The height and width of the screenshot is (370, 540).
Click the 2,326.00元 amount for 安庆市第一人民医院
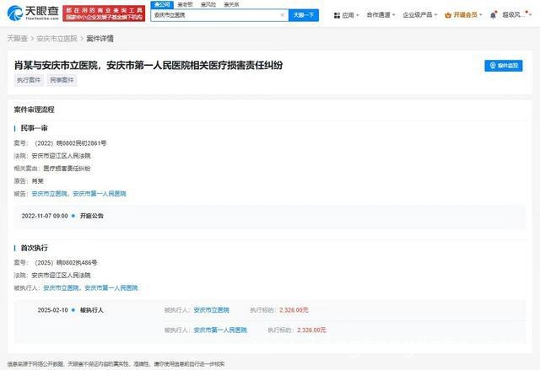tap(311, 330)
